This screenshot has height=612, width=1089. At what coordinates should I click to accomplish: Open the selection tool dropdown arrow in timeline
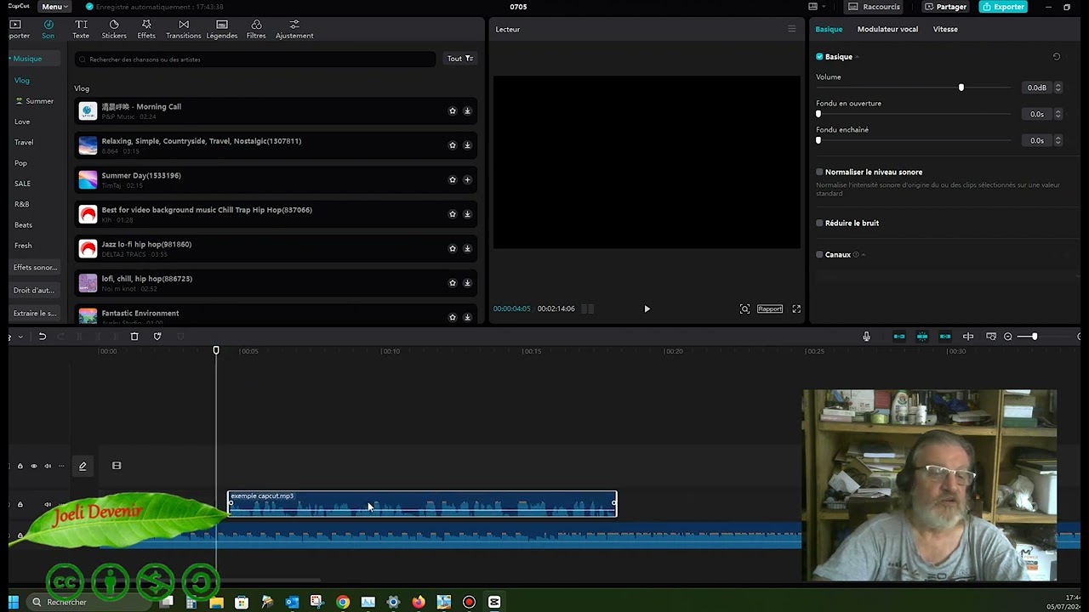[x=21, y=337]
